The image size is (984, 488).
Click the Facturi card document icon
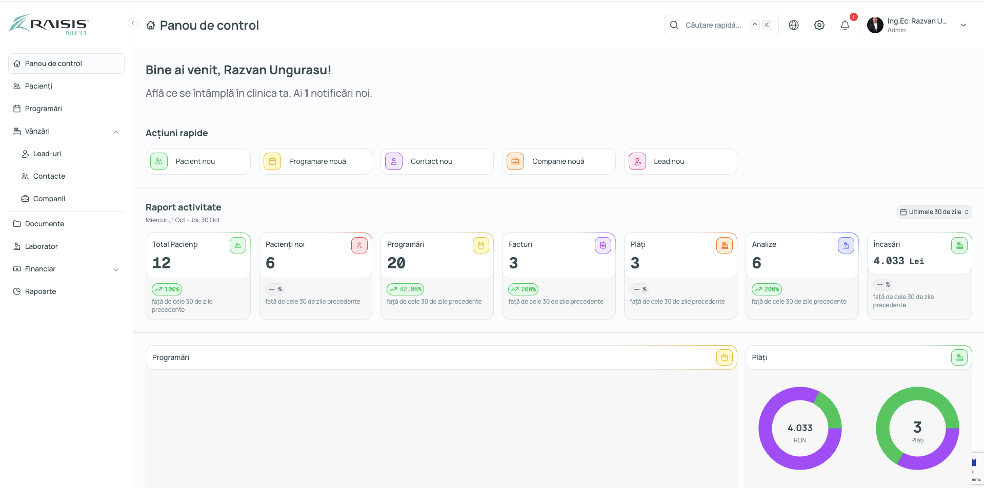[x=603, y=245]
